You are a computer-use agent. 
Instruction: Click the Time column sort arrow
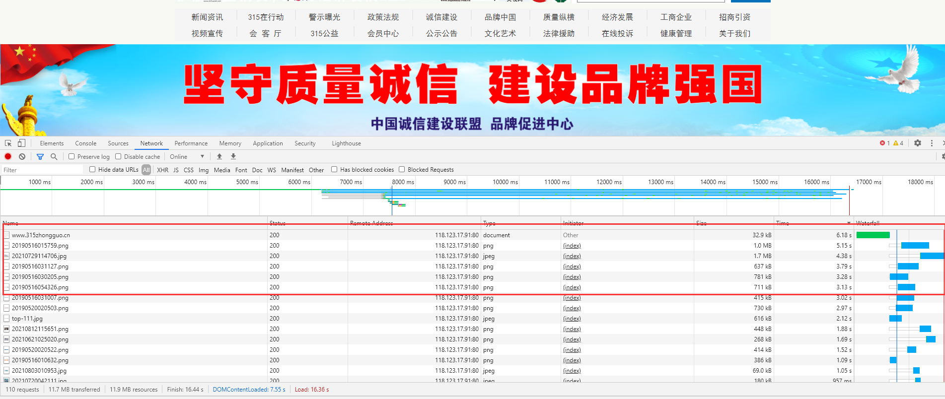pos(849,223)
